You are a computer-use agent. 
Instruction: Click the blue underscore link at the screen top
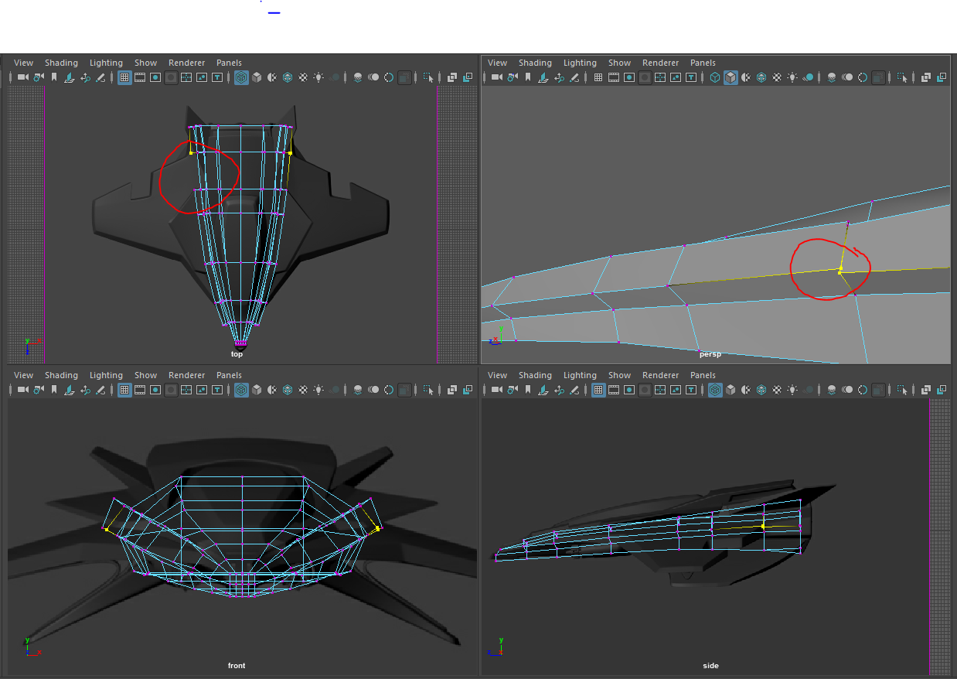[x=273, y=11]
